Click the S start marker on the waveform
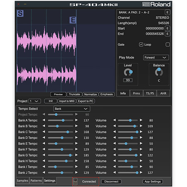Screen dimensions: 187x187 tap(20, 13)
